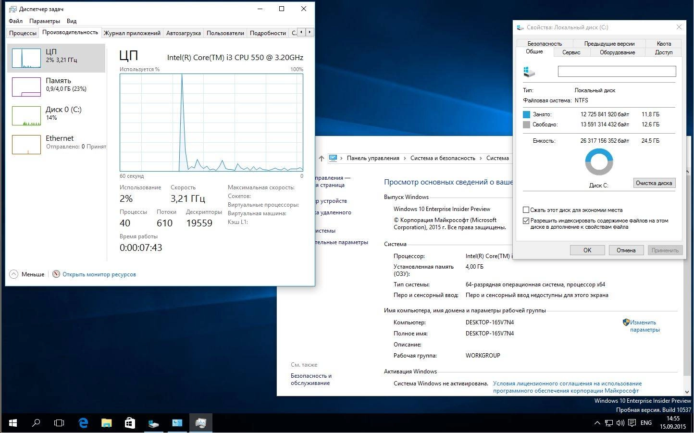Launch Microsoft Edge from taskbar
This screenshot has width=694, height=433.
[x=83, y=423]
